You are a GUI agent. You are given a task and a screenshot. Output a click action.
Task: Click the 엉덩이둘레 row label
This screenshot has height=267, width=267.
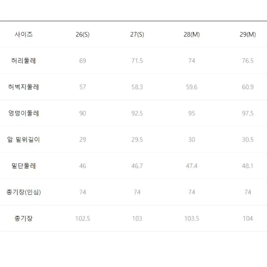pos(23,113)
